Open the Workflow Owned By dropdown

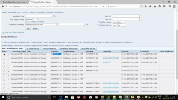coord(41,25)
